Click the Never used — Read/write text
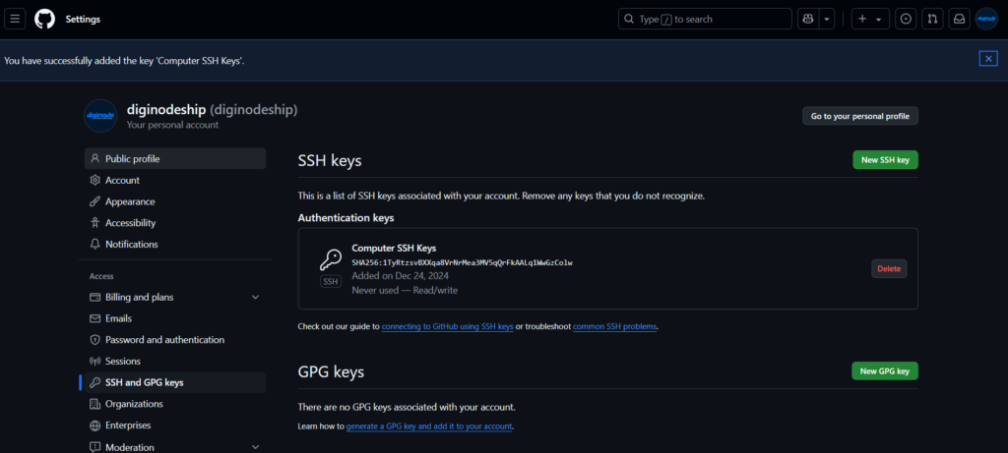 click(x=405, y=290)
